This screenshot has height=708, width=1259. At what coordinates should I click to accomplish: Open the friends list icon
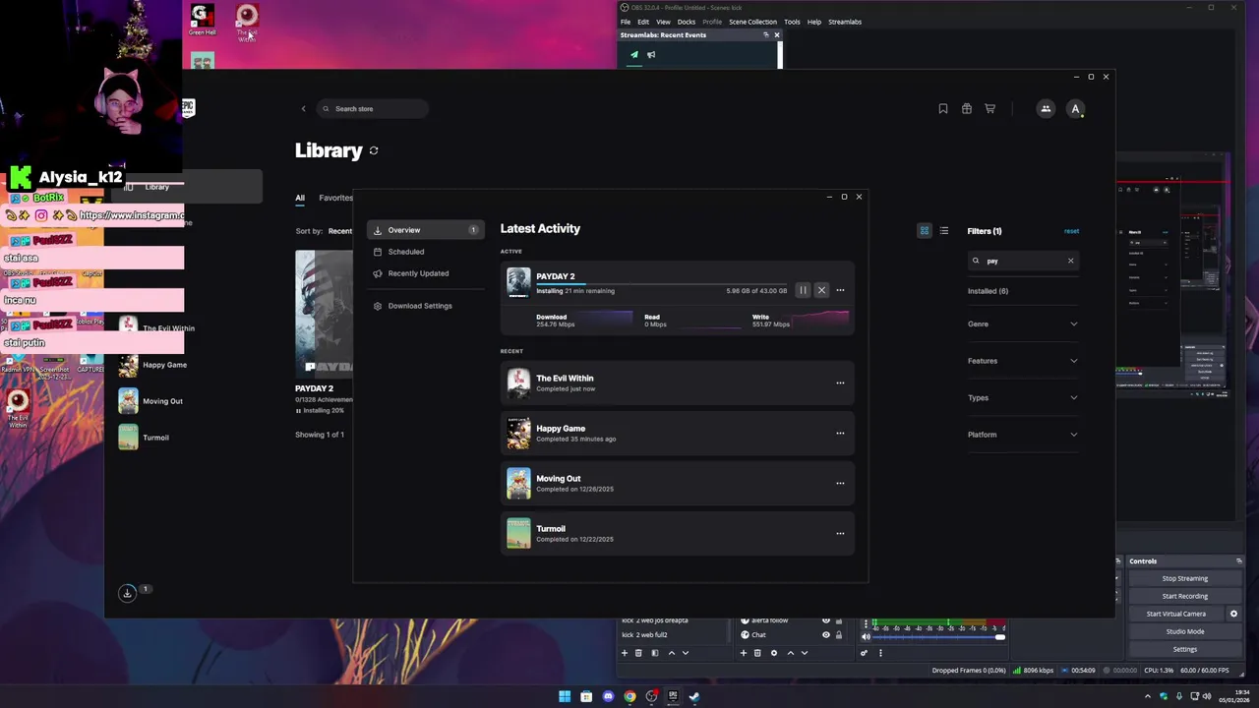point(1046,109)
